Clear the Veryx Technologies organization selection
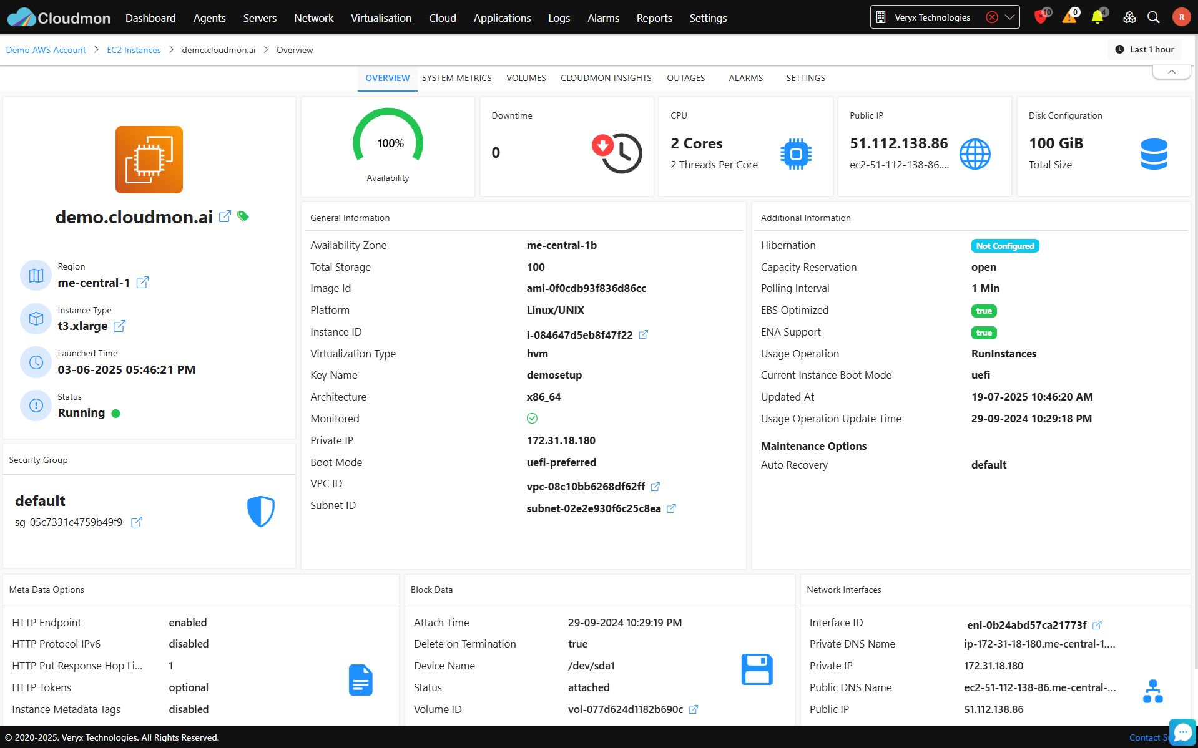The image size is (1198, 748). tap(991, 17)
